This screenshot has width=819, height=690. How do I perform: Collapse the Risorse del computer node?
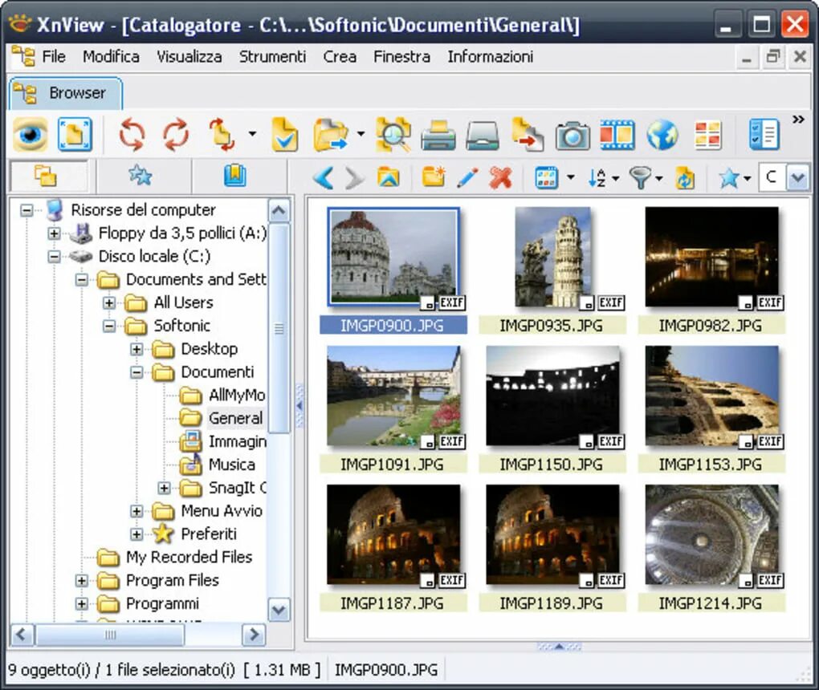[26, 210]
